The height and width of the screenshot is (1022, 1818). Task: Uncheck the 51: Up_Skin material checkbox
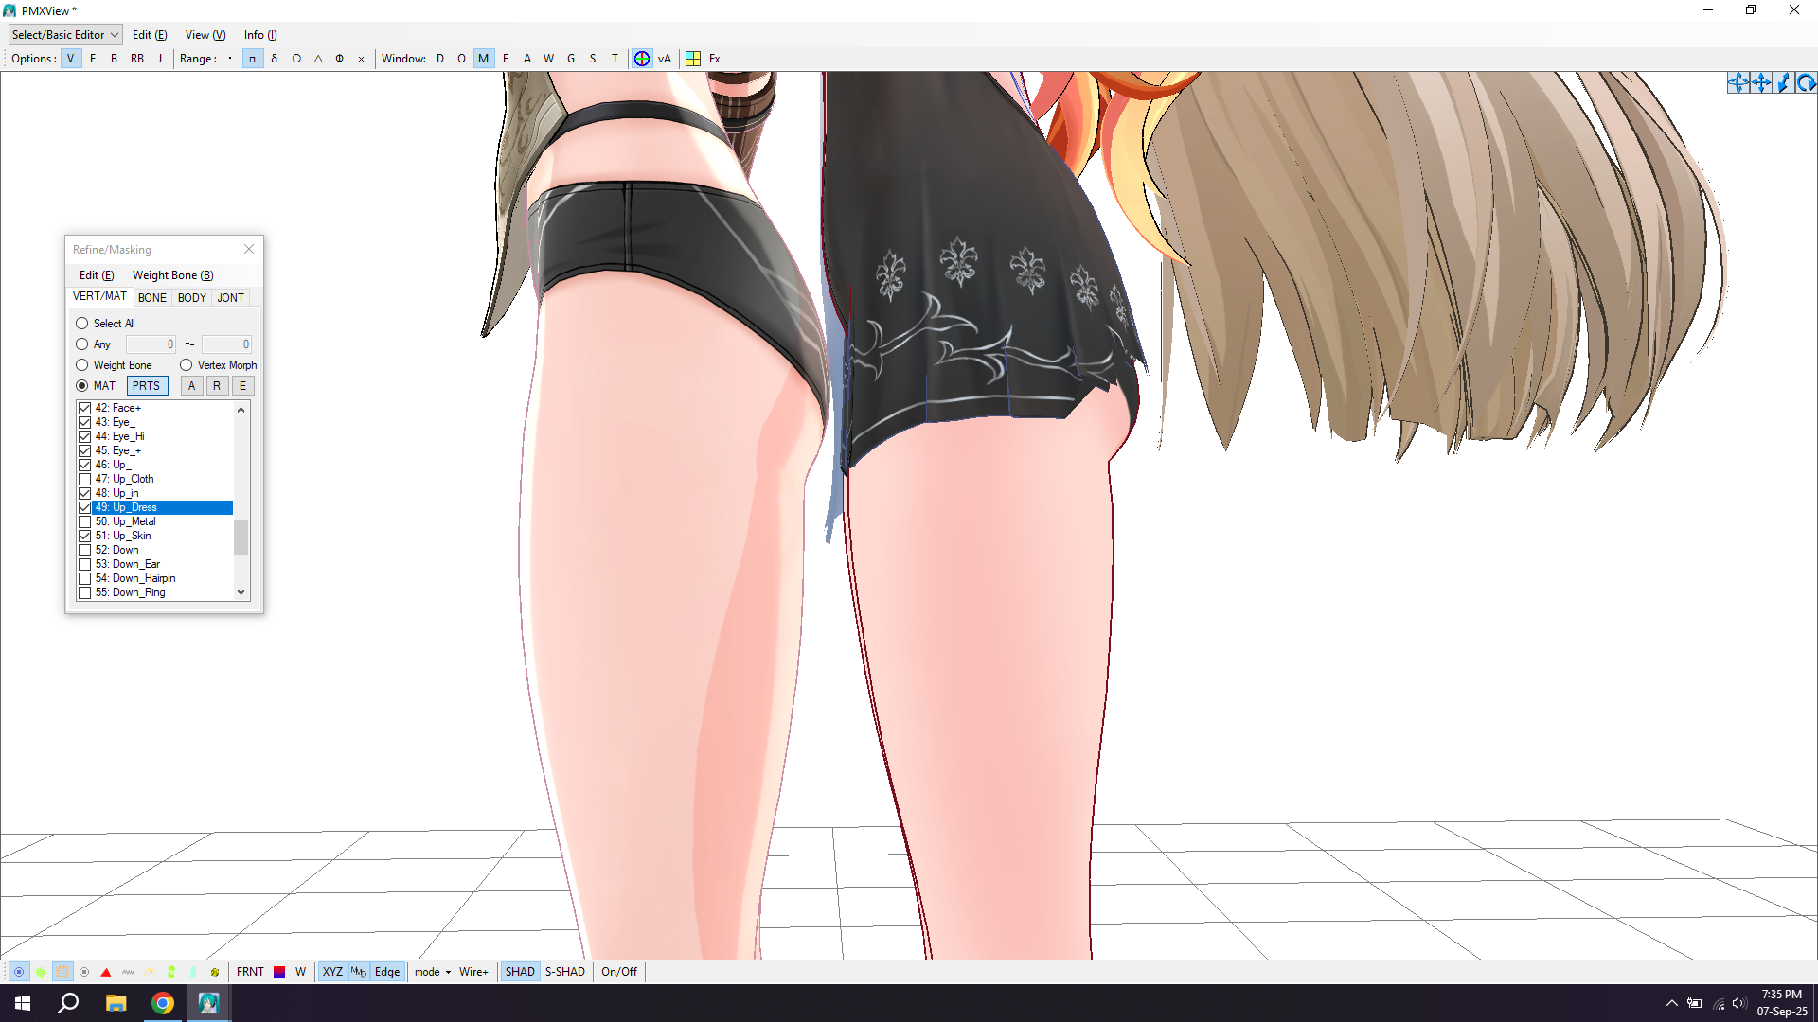point(85,536)
